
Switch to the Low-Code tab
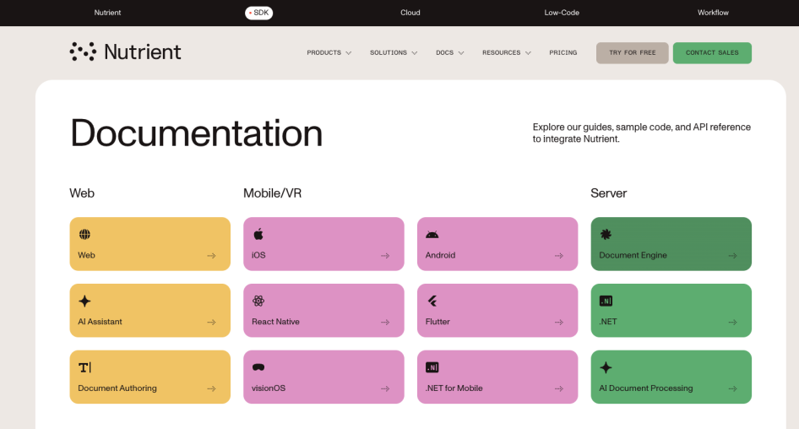562,13
